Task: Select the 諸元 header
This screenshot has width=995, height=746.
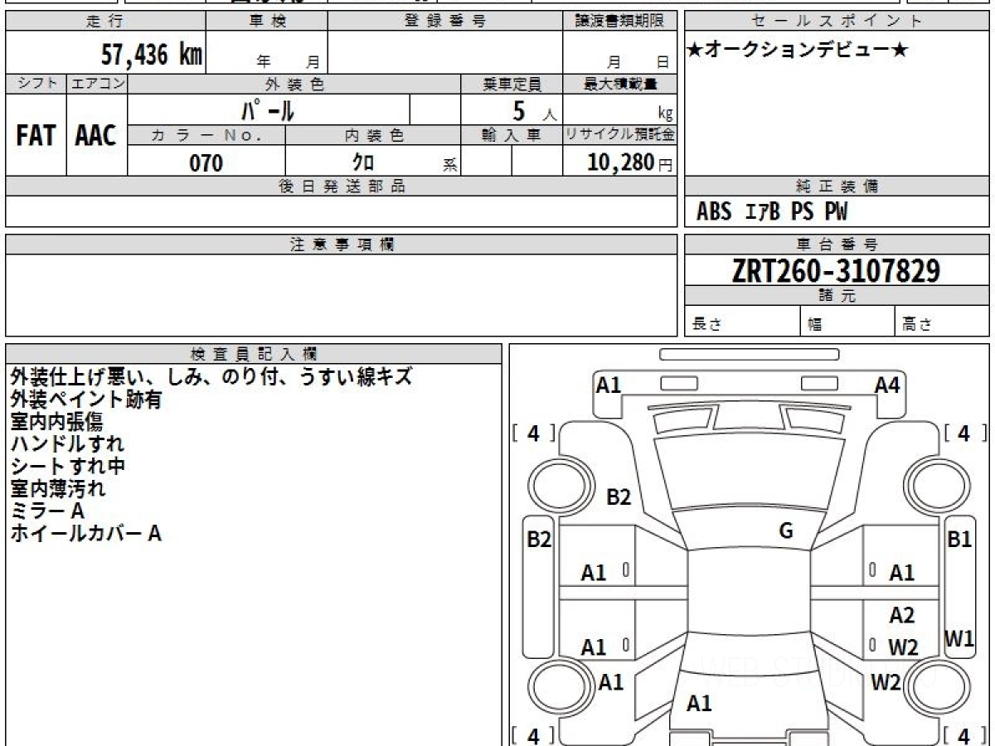Action: (837, 296)
